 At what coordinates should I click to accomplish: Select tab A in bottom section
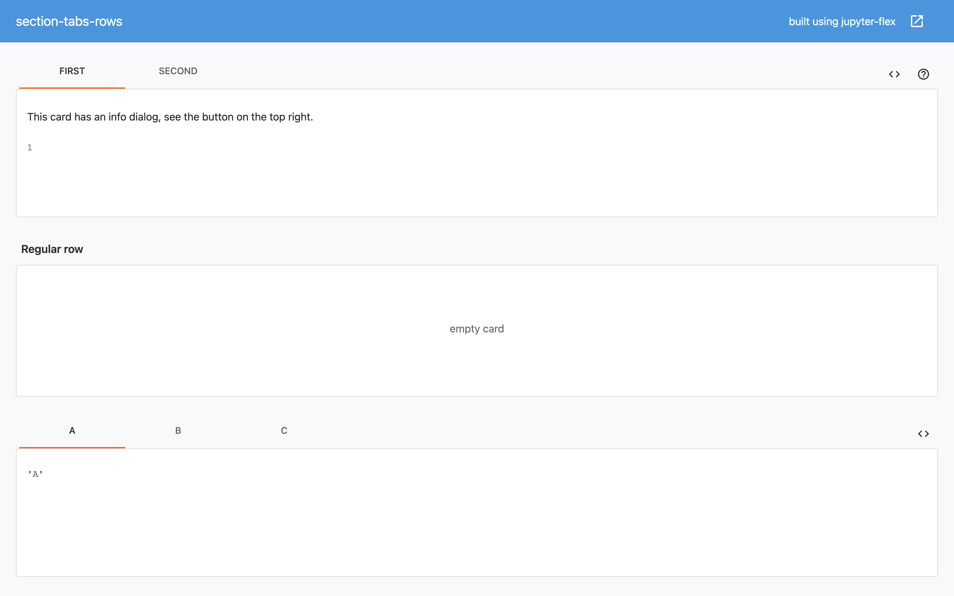72,430
